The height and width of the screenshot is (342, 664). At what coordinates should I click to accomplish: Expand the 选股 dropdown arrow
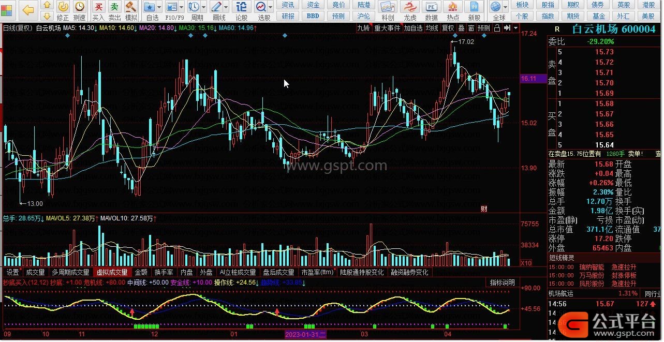(x=272, y=7)
